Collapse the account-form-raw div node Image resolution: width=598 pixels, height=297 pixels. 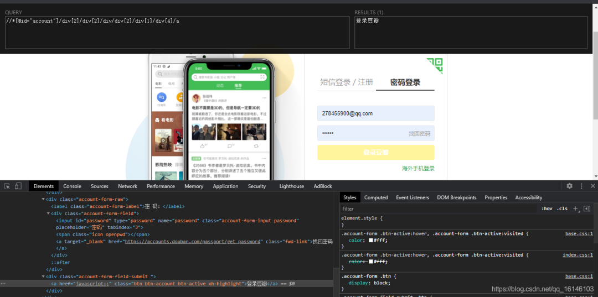coord(43,199)
